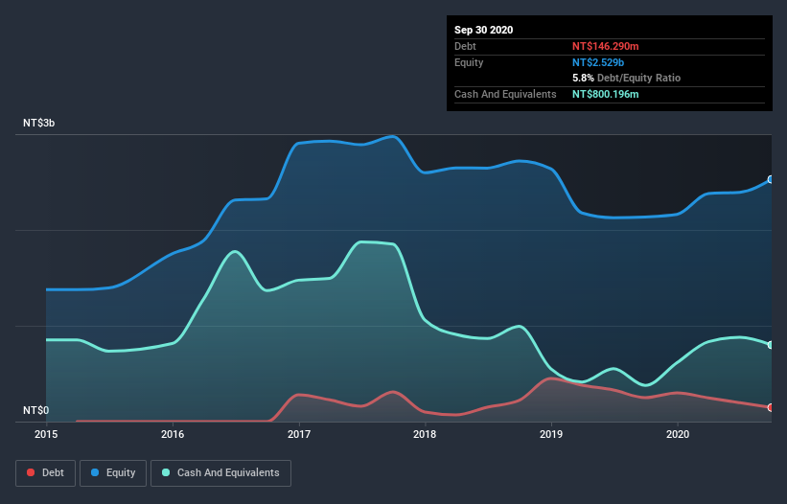Click the Debt row label in tooltip
The height and width of the screenshot is (504, 787).
click(x=465, y=46)
